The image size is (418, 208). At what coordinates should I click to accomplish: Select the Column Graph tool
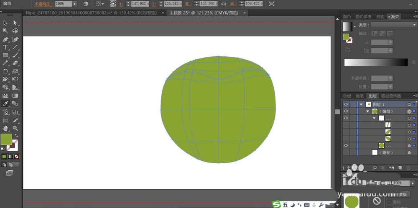15,112
